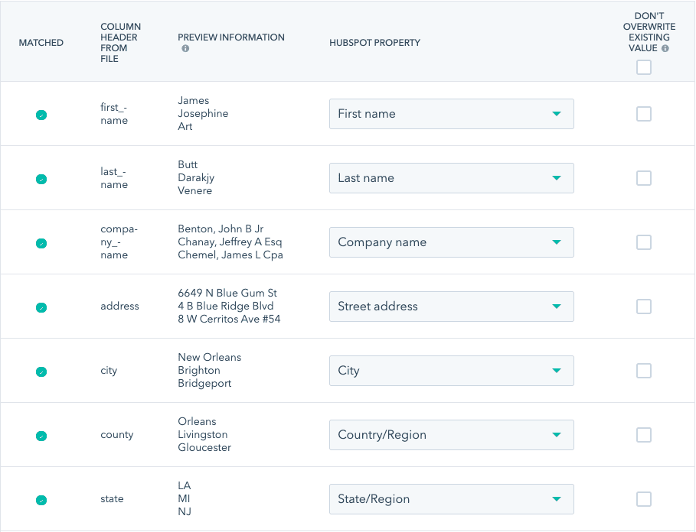Enable Don't Overwrite for the address row
The width and height of the screenshot is (696, 532).
pos(643,306)
